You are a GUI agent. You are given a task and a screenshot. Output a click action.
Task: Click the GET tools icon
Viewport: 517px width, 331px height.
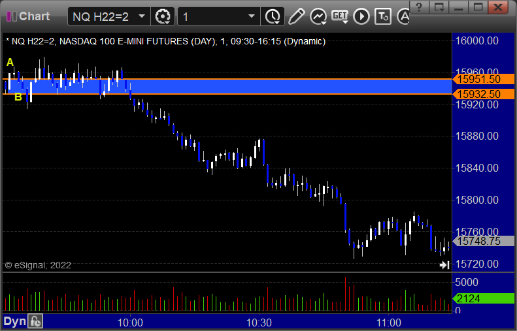340,16
